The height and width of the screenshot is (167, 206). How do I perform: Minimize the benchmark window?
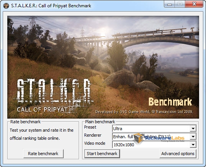coord(169,4)
